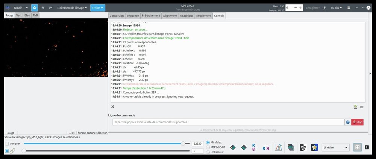The width and height of the screenshot is (376, 159).
Task: Clear the console with the X icon
Action: 112,106
